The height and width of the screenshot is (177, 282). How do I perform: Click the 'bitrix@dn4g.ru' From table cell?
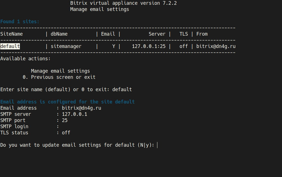(216, 46)
